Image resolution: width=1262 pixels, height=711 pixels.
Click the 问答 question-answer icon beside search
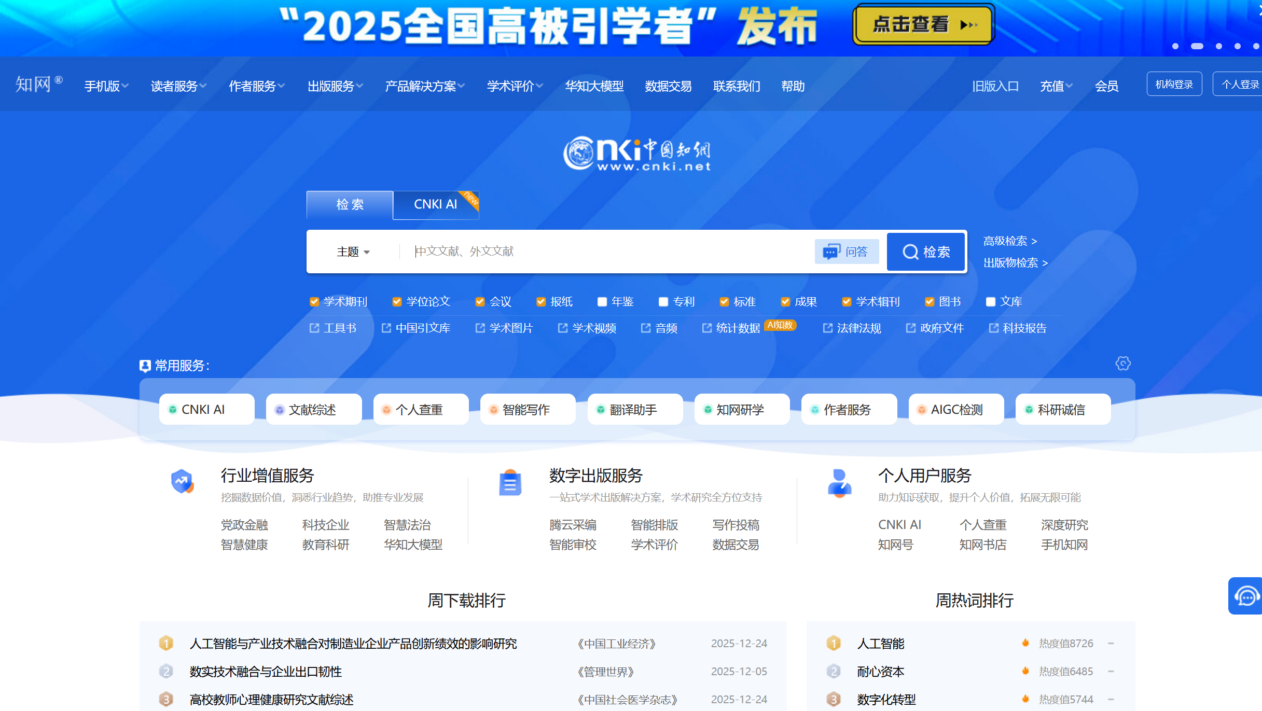[x=847, y=252]
